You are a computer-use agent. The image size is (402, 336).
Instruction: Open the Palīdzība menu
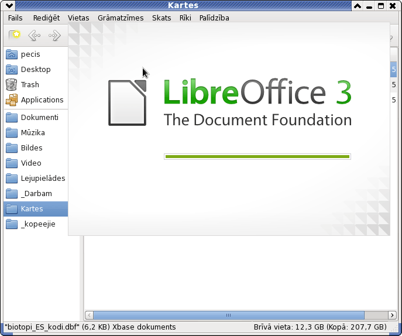tap(214, 18)
